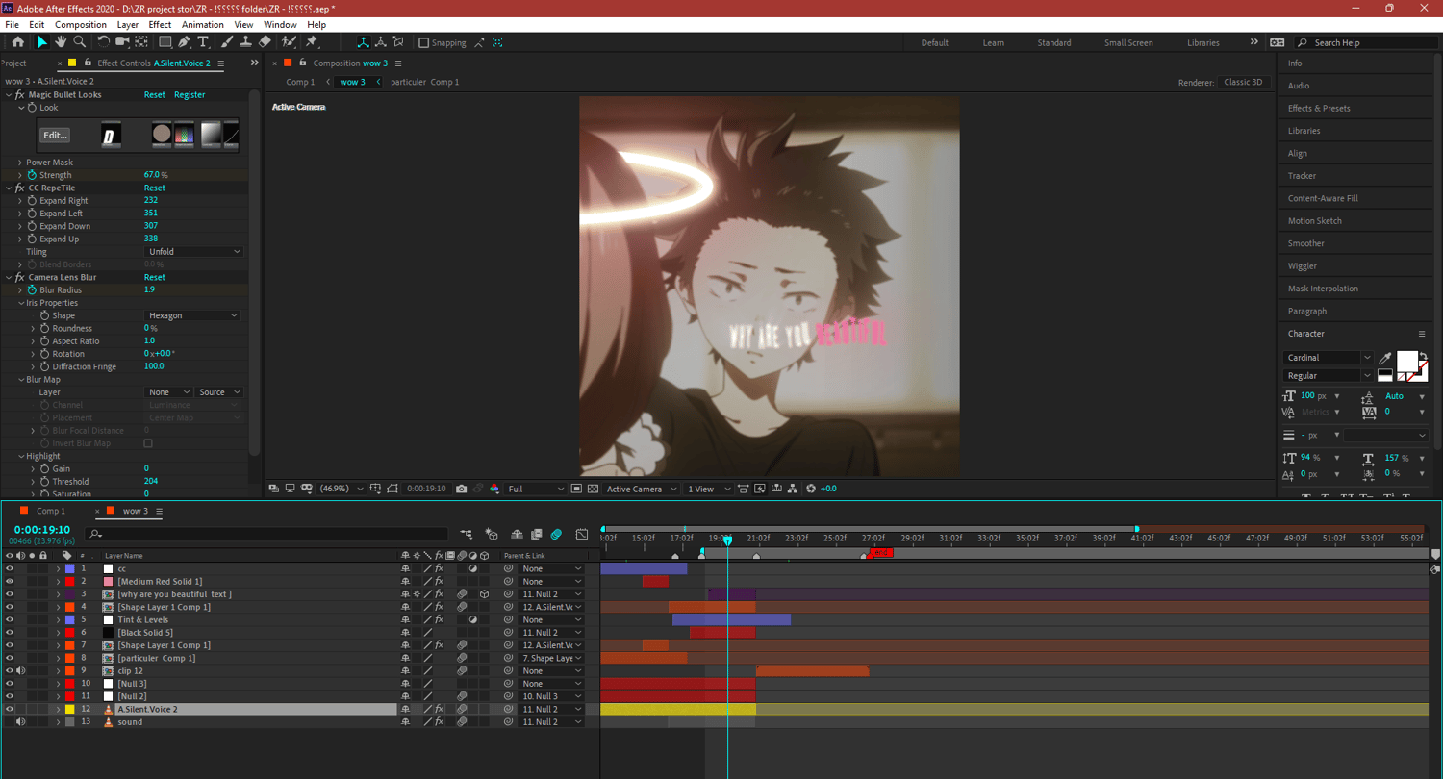Select the Eraser tool
Image resolution: width=1443 pixels, height=779 pixels.
[x=265, y=42]
